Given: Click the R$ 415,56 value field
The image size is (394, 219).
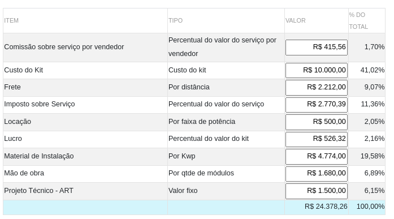Looking at the screenshot, I should (317, 48).
